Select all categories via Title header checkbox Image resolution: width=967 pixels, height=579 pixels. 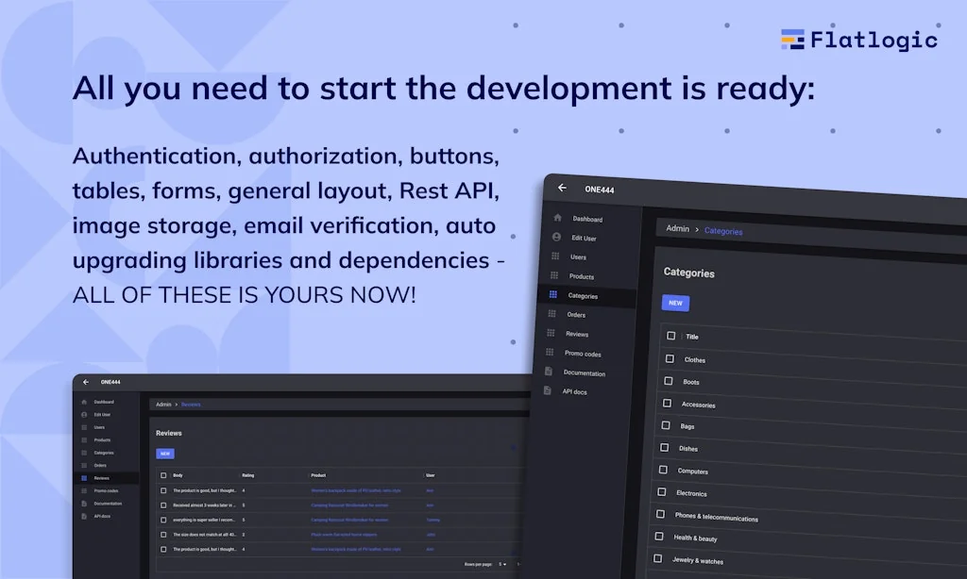(x=671, y=336)
